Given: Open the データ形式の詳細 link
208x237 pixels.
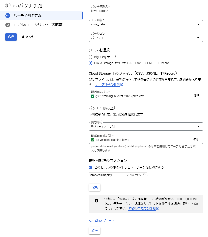Looking at the screenshot, I should (x=107, y=84).
